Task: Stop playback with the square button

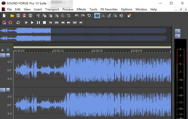Action: point(44,23)
